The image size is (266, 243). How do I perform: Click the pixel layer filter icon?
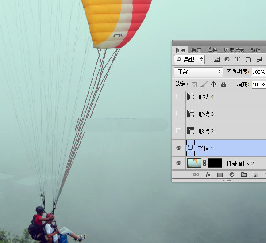216,59
